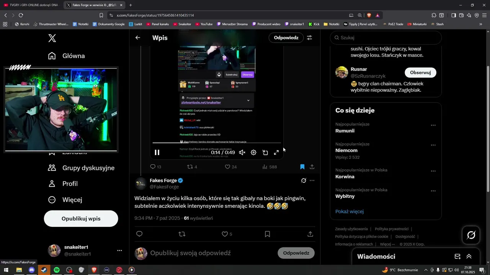The height and width of the screenshot is (275, 490).
Task: Click the @FakesForge handle
Action: [164, 187]
